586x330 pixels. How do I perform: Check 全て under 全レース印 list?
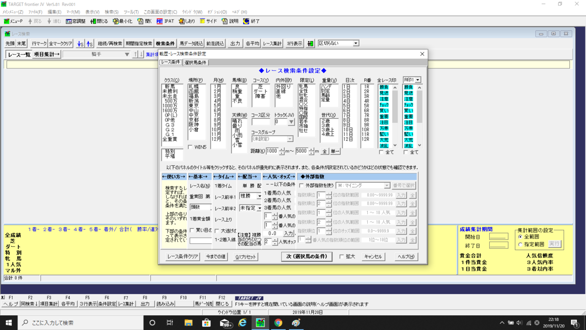click(381, 153)
